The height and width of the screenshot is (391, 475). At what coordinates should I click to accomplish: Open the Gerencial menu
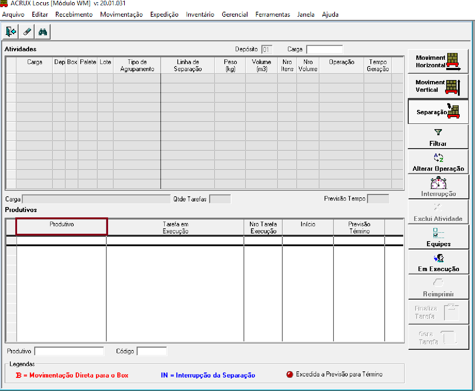(235, 15)
